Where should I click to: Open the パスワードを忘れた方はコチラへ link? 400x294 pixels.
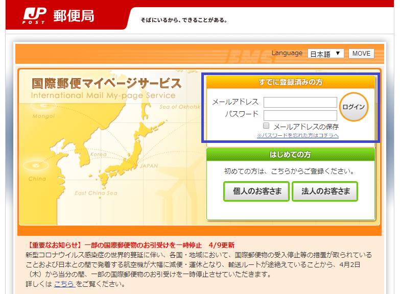(298, 135)
